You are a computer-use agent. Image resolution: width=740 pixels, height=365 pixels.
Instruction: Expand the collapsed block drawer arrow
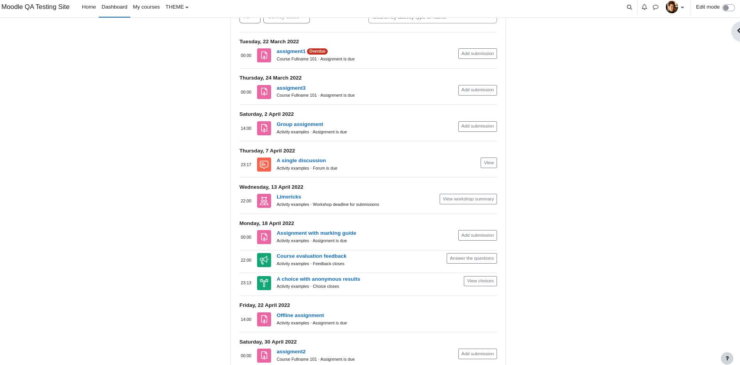click(736, 31)
